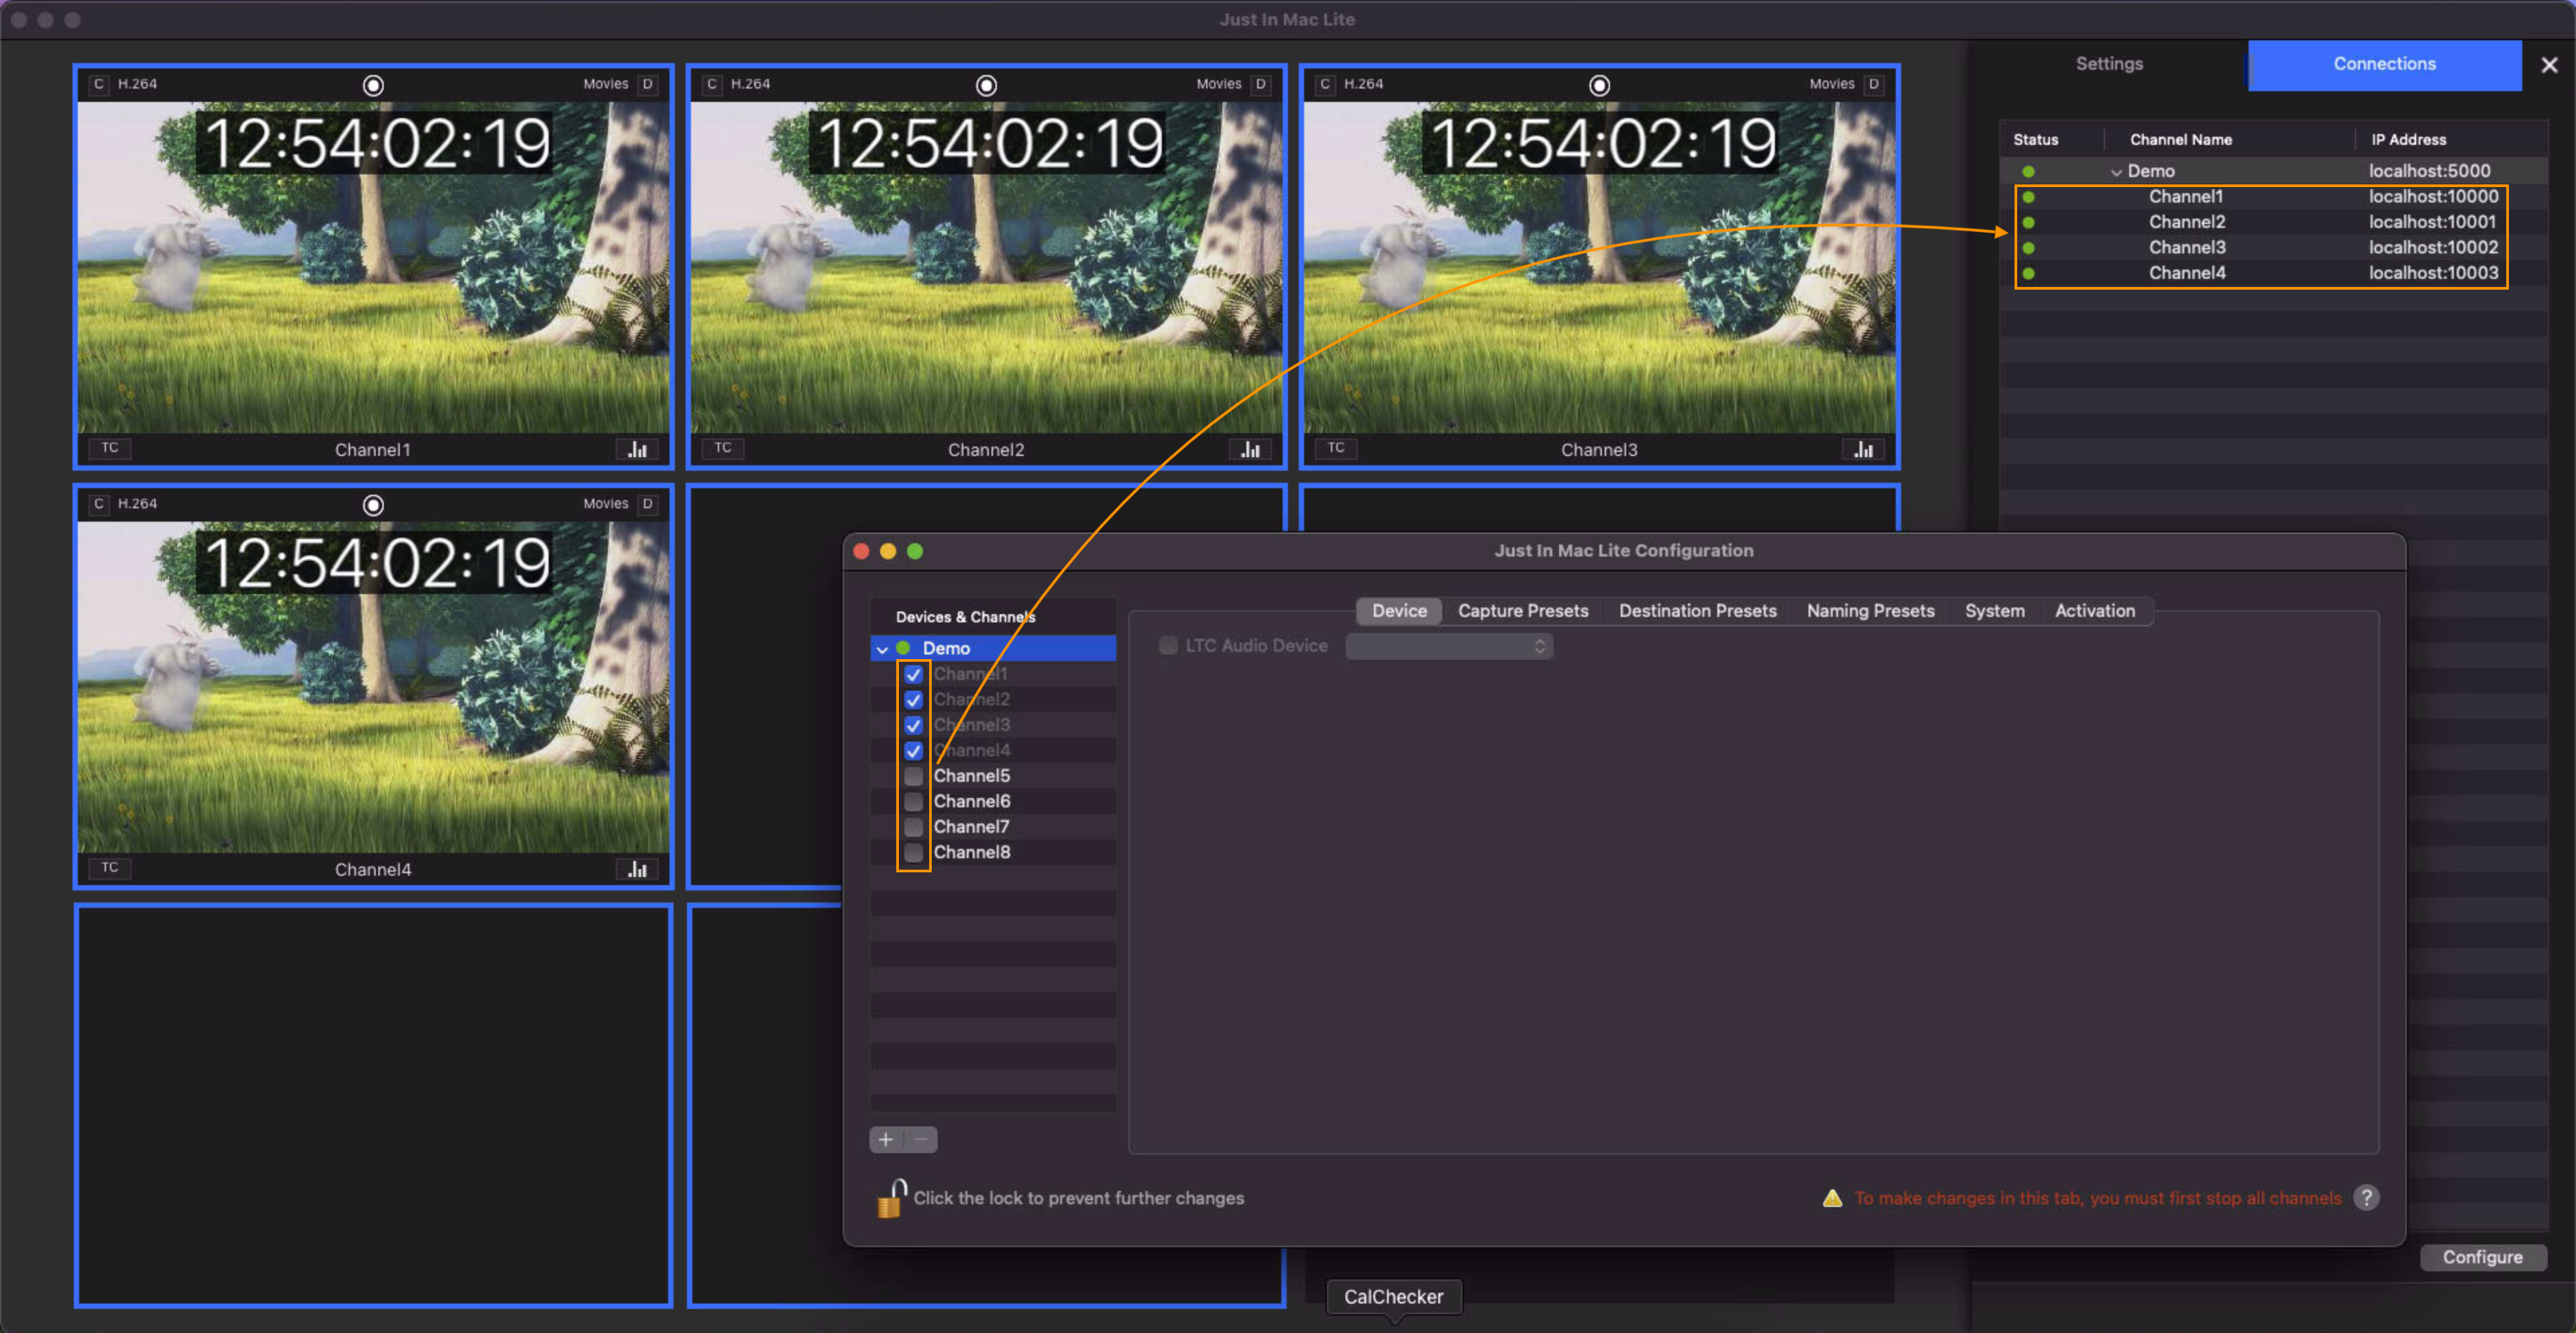
Task: Click the CalChecker tooltip label
Action: (1393, 1297)
